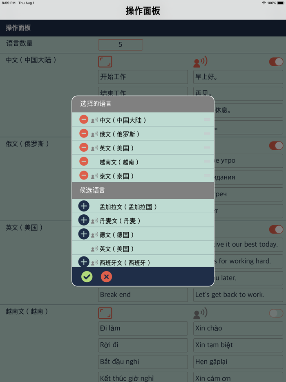Remove 泰文（泰国）from selected languages

pos(84,175)
